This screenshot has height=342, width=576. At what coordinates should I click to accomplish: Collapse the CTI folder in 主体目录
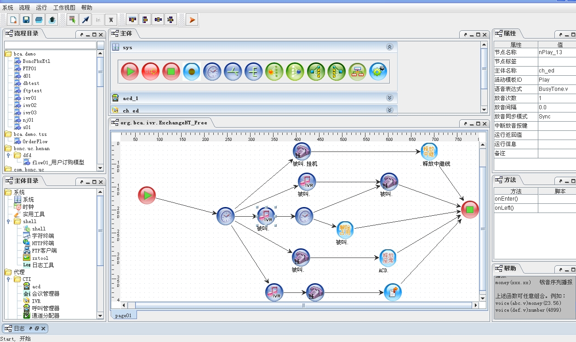(8, 279)
